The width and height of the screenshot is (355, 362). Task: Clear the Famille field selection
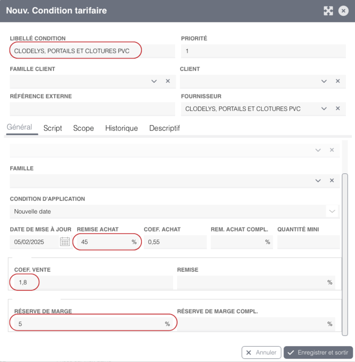(x=332, y=180)
